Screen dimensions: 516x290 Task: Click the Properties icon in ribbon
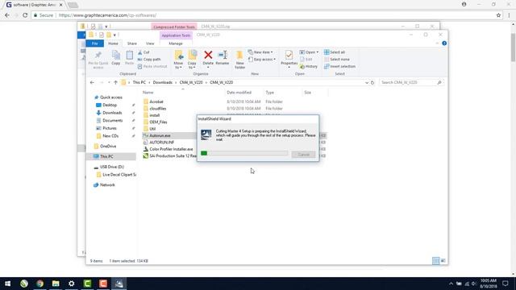(289, 56)
